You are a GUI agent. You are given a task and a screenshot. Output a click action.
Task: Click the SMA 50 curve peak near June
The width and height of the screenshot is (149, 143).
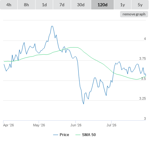pos(74,47)
